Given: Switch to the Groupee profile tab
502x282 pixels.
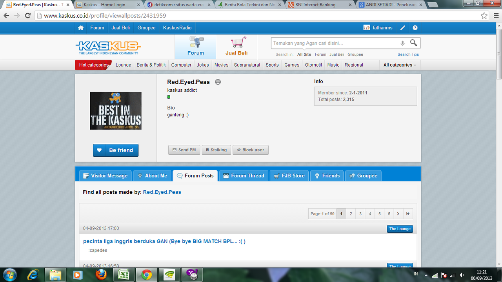Looking at the screenshot, I should (363, 175).
